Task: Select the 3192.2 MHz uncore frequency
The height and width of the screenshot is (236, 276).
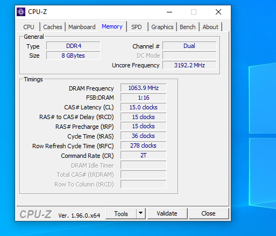Action: [x=189, y=65]
